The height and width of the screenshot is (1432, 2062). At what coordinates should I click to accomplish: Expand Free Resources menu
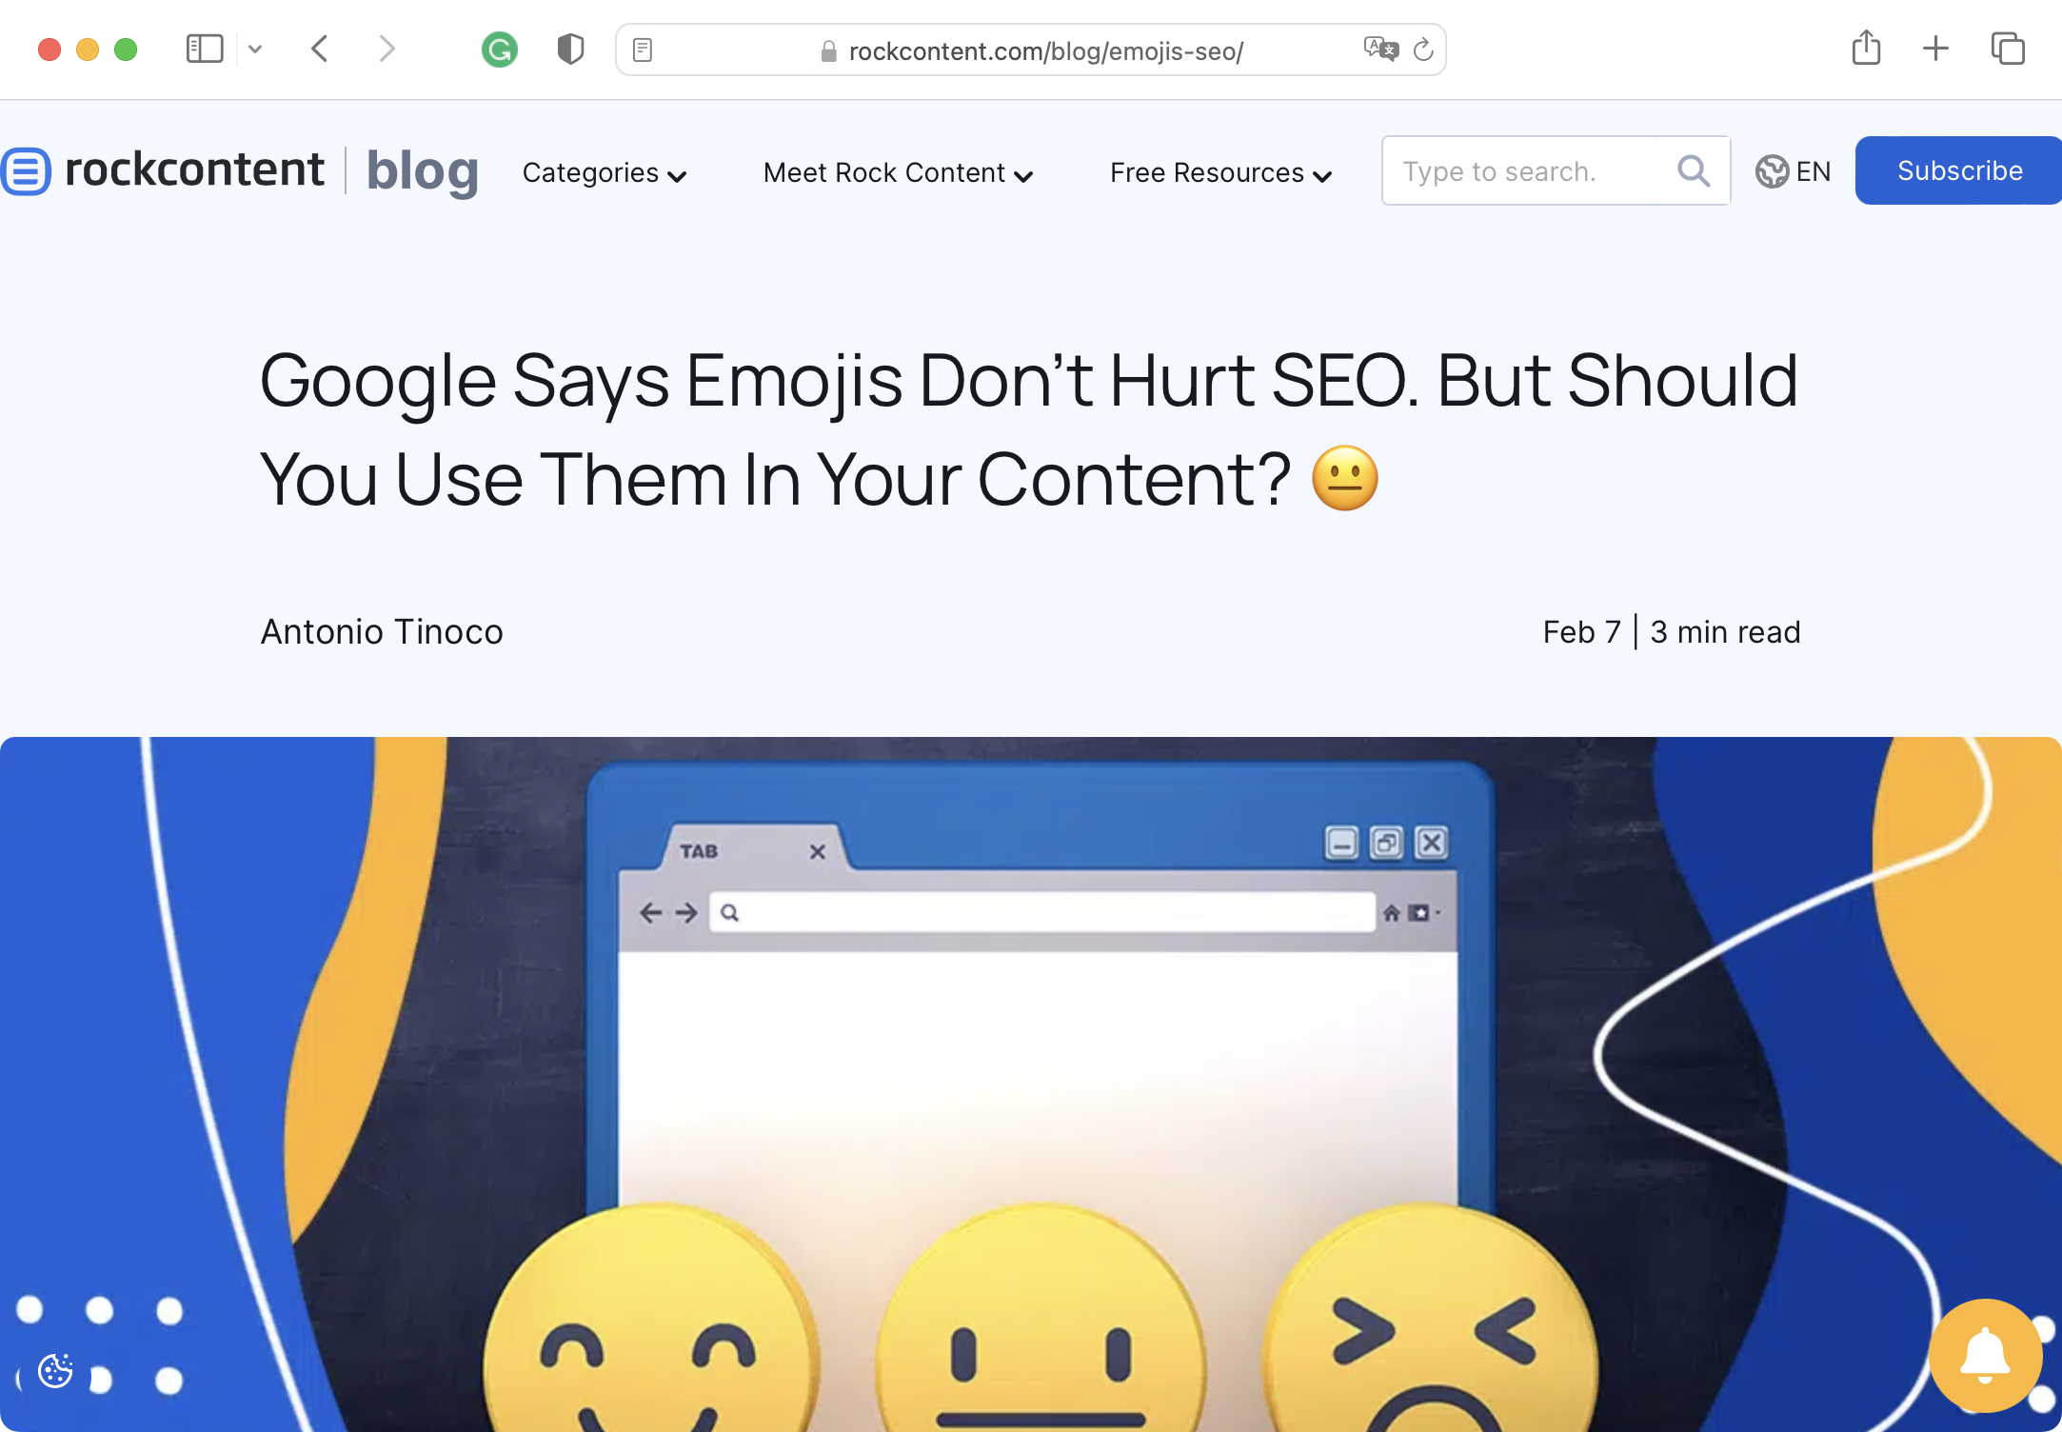(1220, 173)
